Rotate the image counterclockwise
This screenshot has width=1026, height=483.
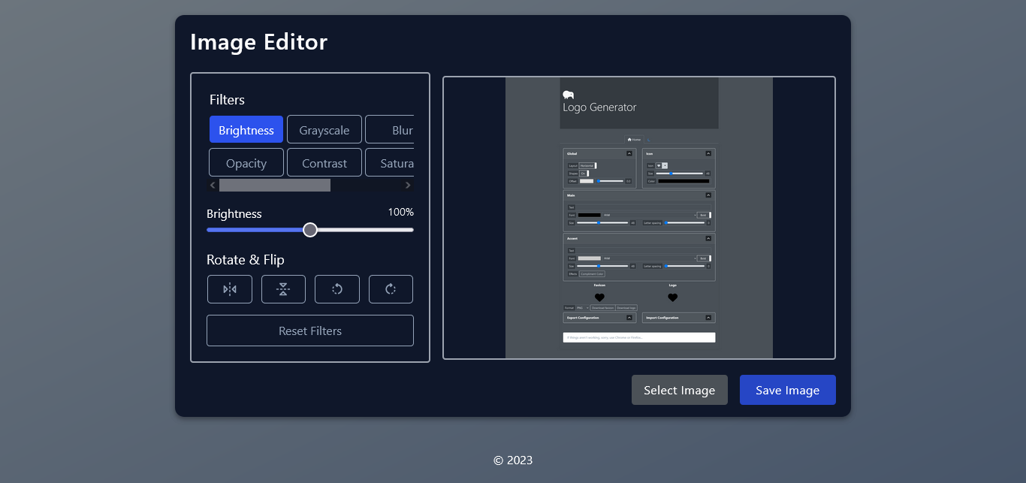336,289
